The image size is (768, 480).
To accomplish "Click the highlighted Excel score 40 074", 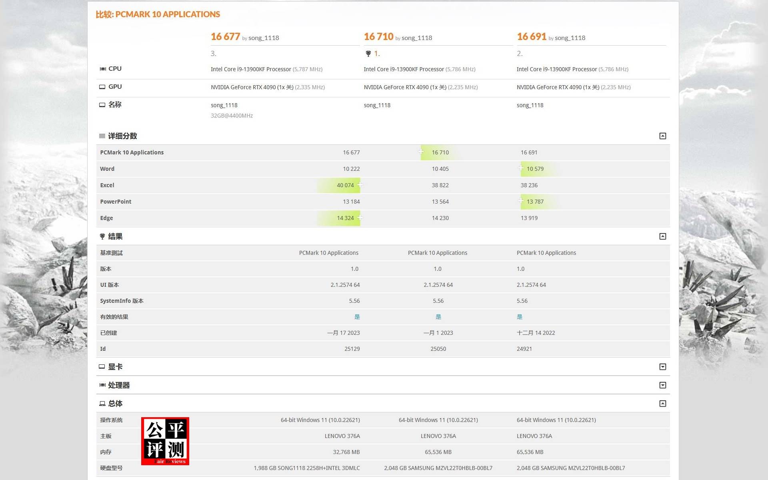I will click(x=345, y=185).
